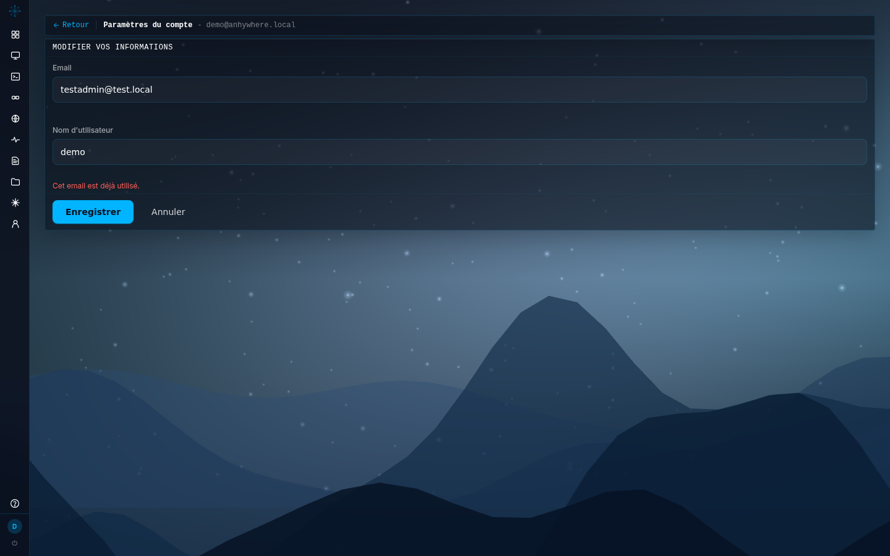Image resolution: width=890 pixels, height=556 pixels.
Task: Focus the Nom d'utilisateur input field
Action: 460,152
